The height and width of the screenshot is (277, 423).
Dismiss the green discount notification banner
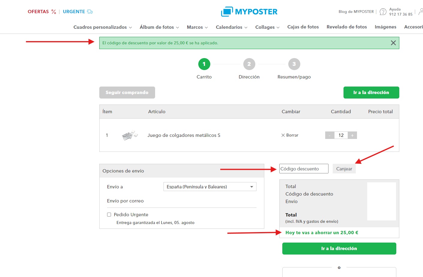click(393, 43)
